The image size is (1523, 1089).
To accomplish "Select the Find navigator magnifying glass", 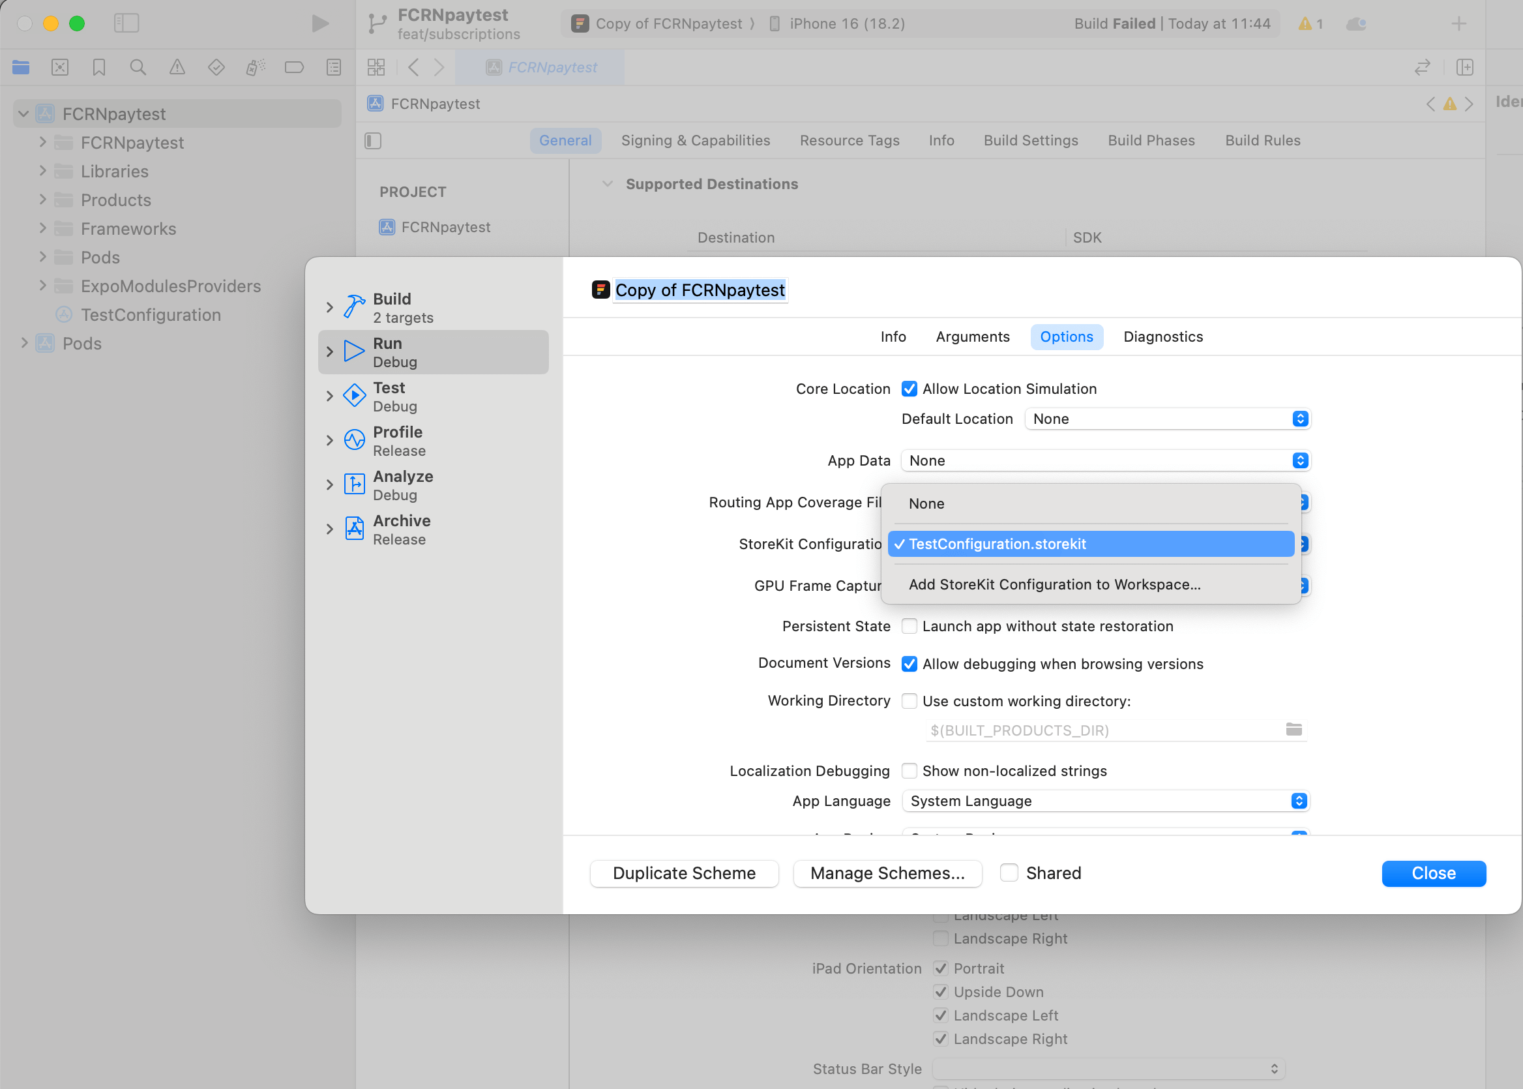I will pyautogui.click(x=138, y=67).
